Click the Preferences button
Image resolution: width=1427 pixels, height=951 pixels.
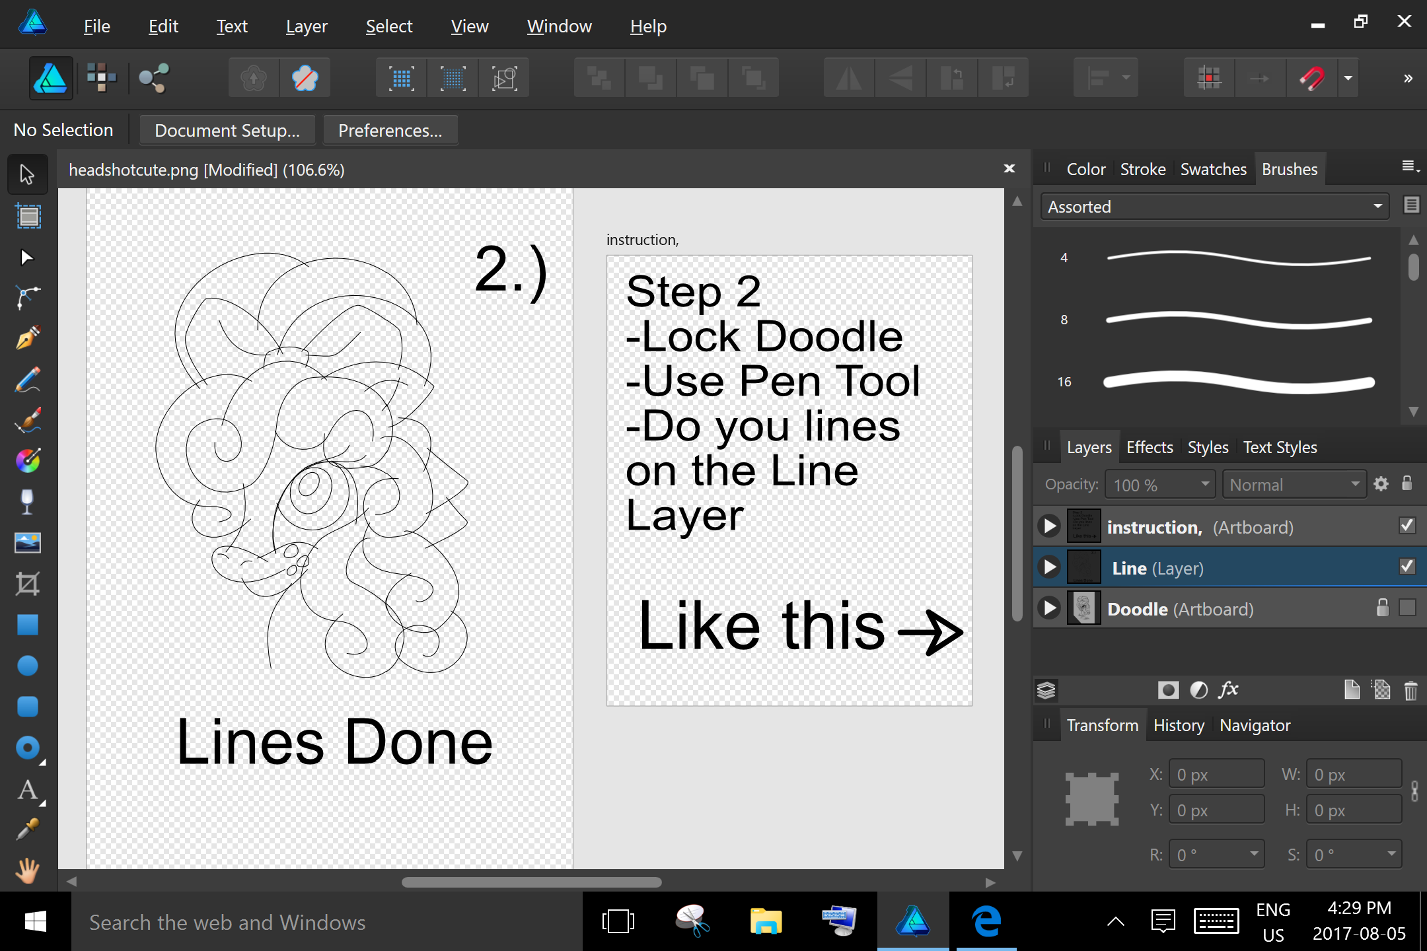tap(390, 130)
